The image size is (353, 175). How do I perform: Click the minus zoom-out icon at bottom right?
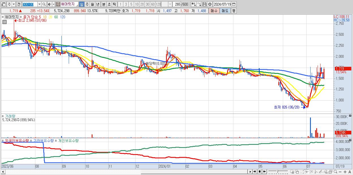[x=340, y=172]
